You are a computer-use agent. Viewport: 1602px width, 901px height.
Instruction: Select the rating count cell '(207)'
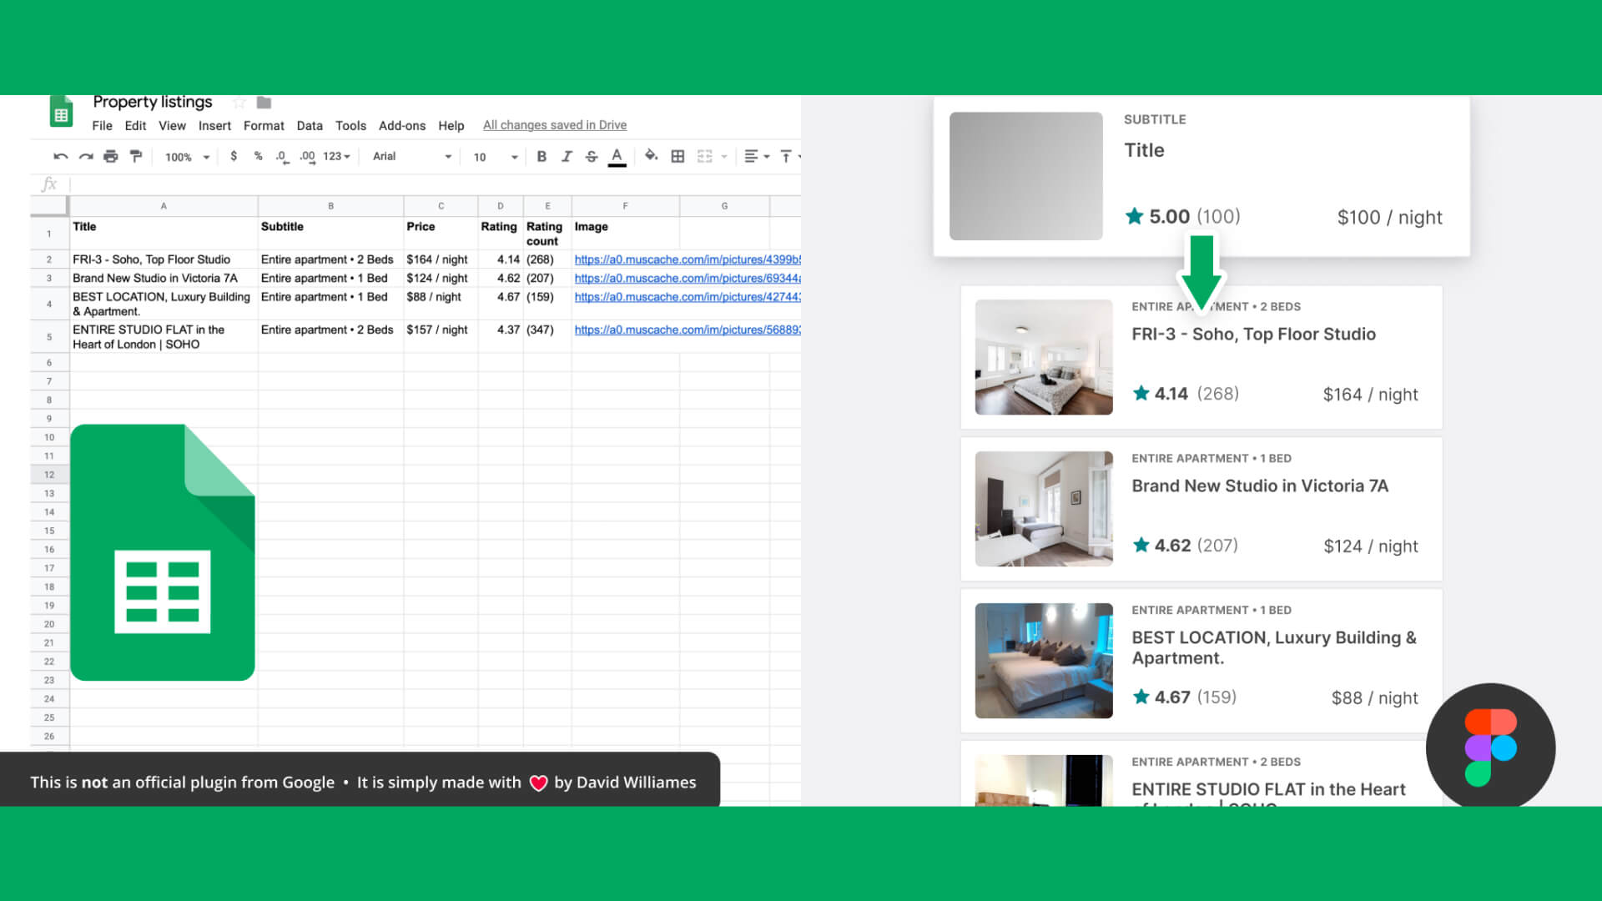(x=547, y=278)
